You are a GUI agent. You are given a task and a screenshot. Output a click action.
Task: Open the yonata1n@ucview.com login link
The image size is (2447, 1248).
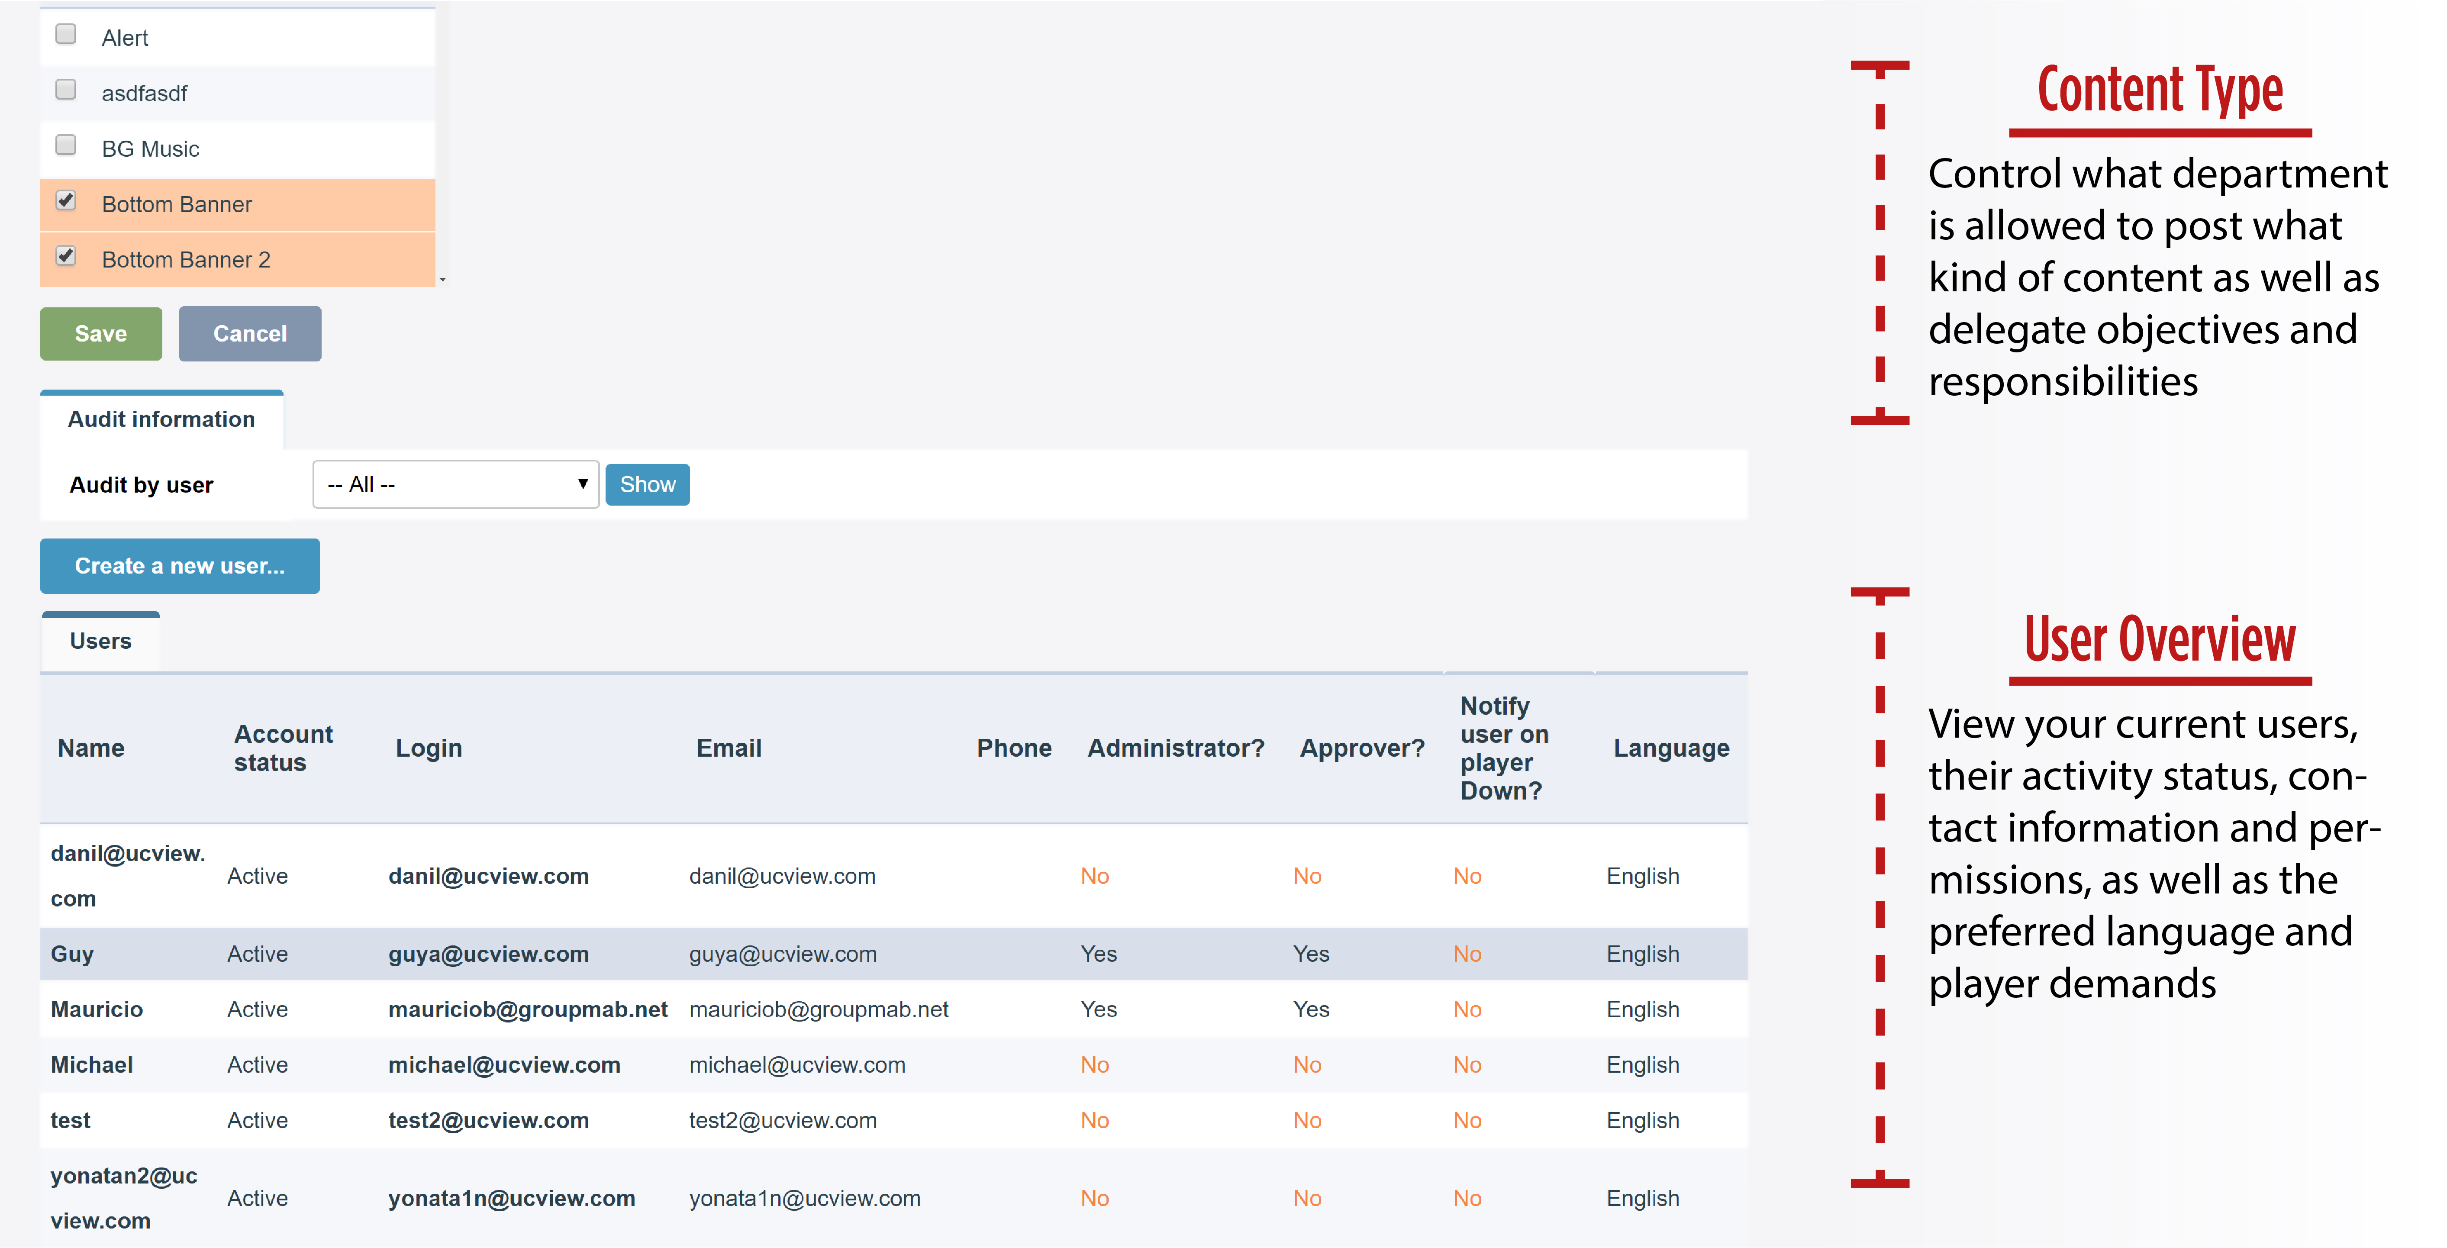click(x=512, y=1199)
